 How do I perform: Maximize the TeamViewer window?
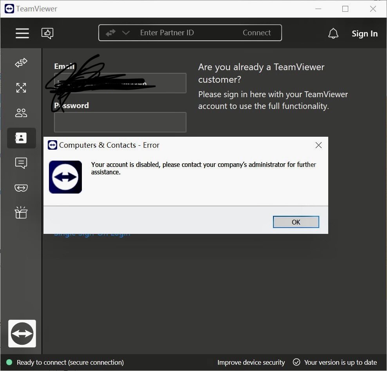345,9
